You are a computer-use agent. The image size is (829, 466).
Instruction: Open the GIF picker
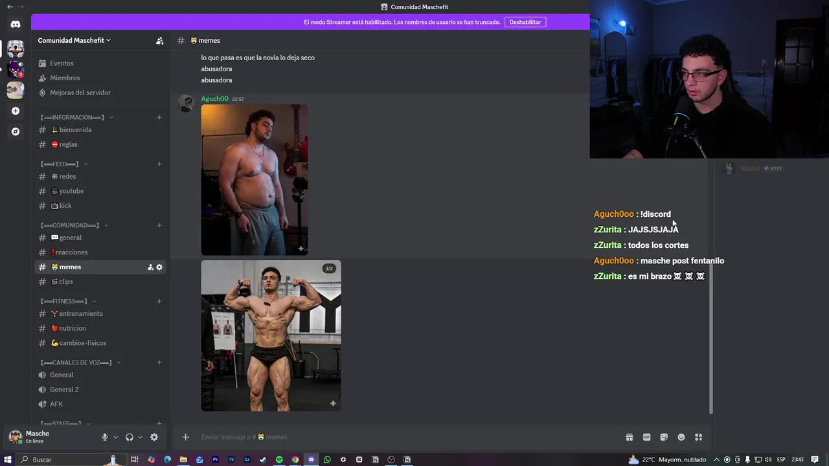[x=646, y=437]
